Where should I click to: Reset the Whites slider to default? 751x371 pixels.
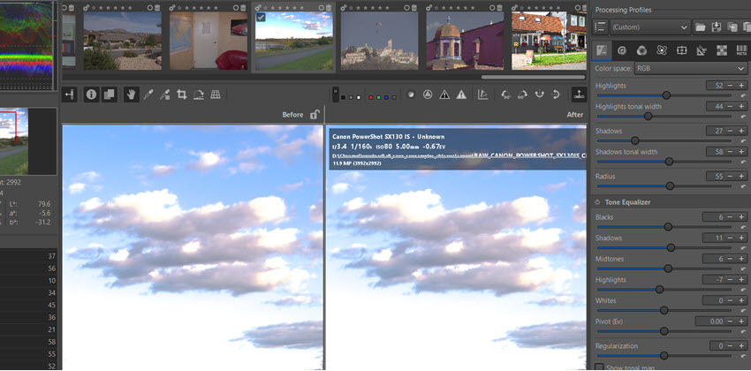(x=743, y=310)
